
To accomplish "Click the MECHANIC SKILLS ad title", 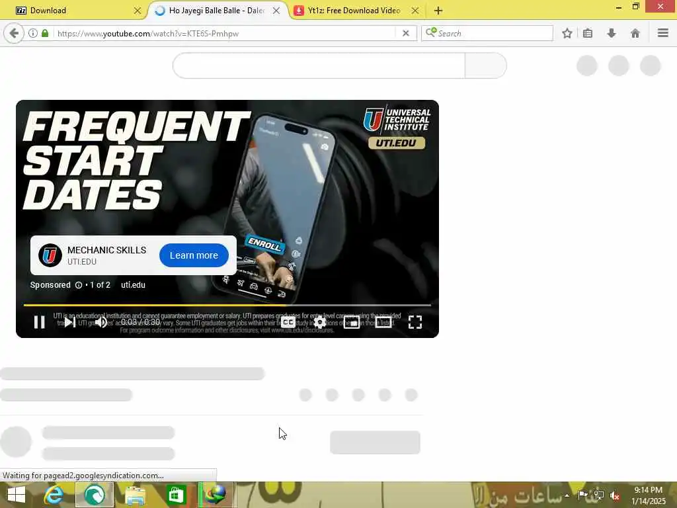I will (x=106, y=250).
